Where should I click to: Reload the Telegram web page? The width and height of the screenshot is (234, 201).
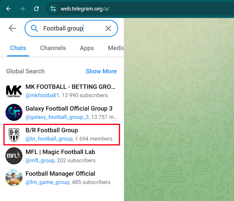pos(36,9)
